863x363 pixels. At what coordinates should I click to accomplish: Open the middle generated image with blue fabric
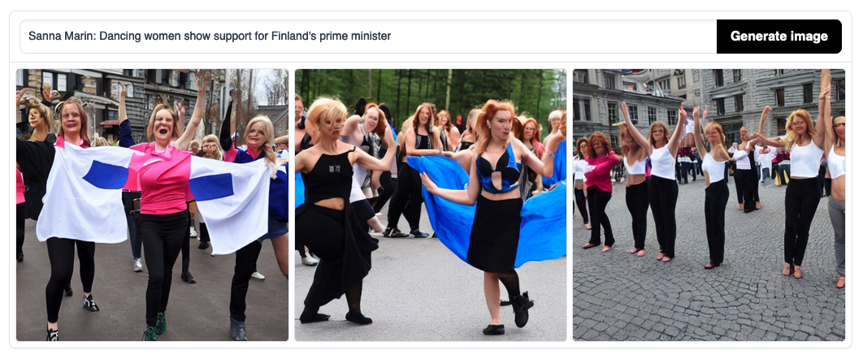click(431, 205)
